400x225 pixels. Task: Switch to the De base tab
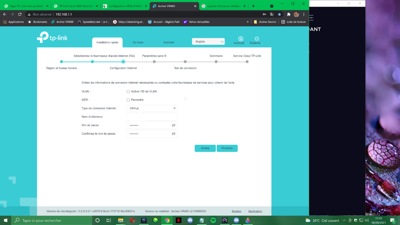[x=138, y=42]
